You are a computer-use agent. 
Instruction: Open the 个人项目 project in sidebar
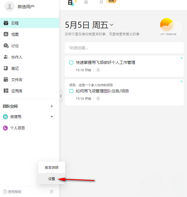[x=17, y=128]
